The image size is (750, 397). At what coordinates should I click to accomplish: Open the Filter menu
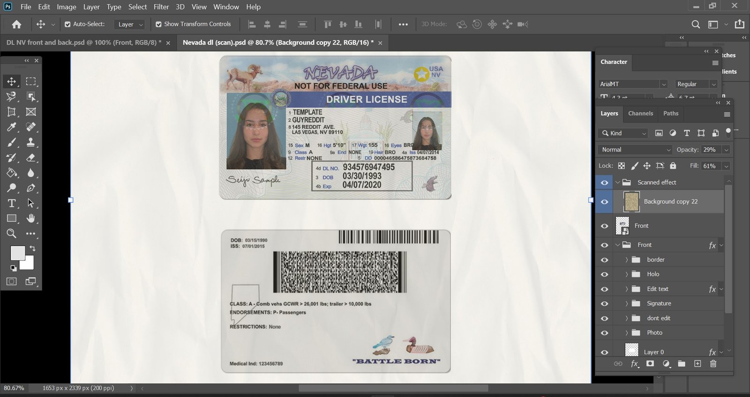(161, 7)
